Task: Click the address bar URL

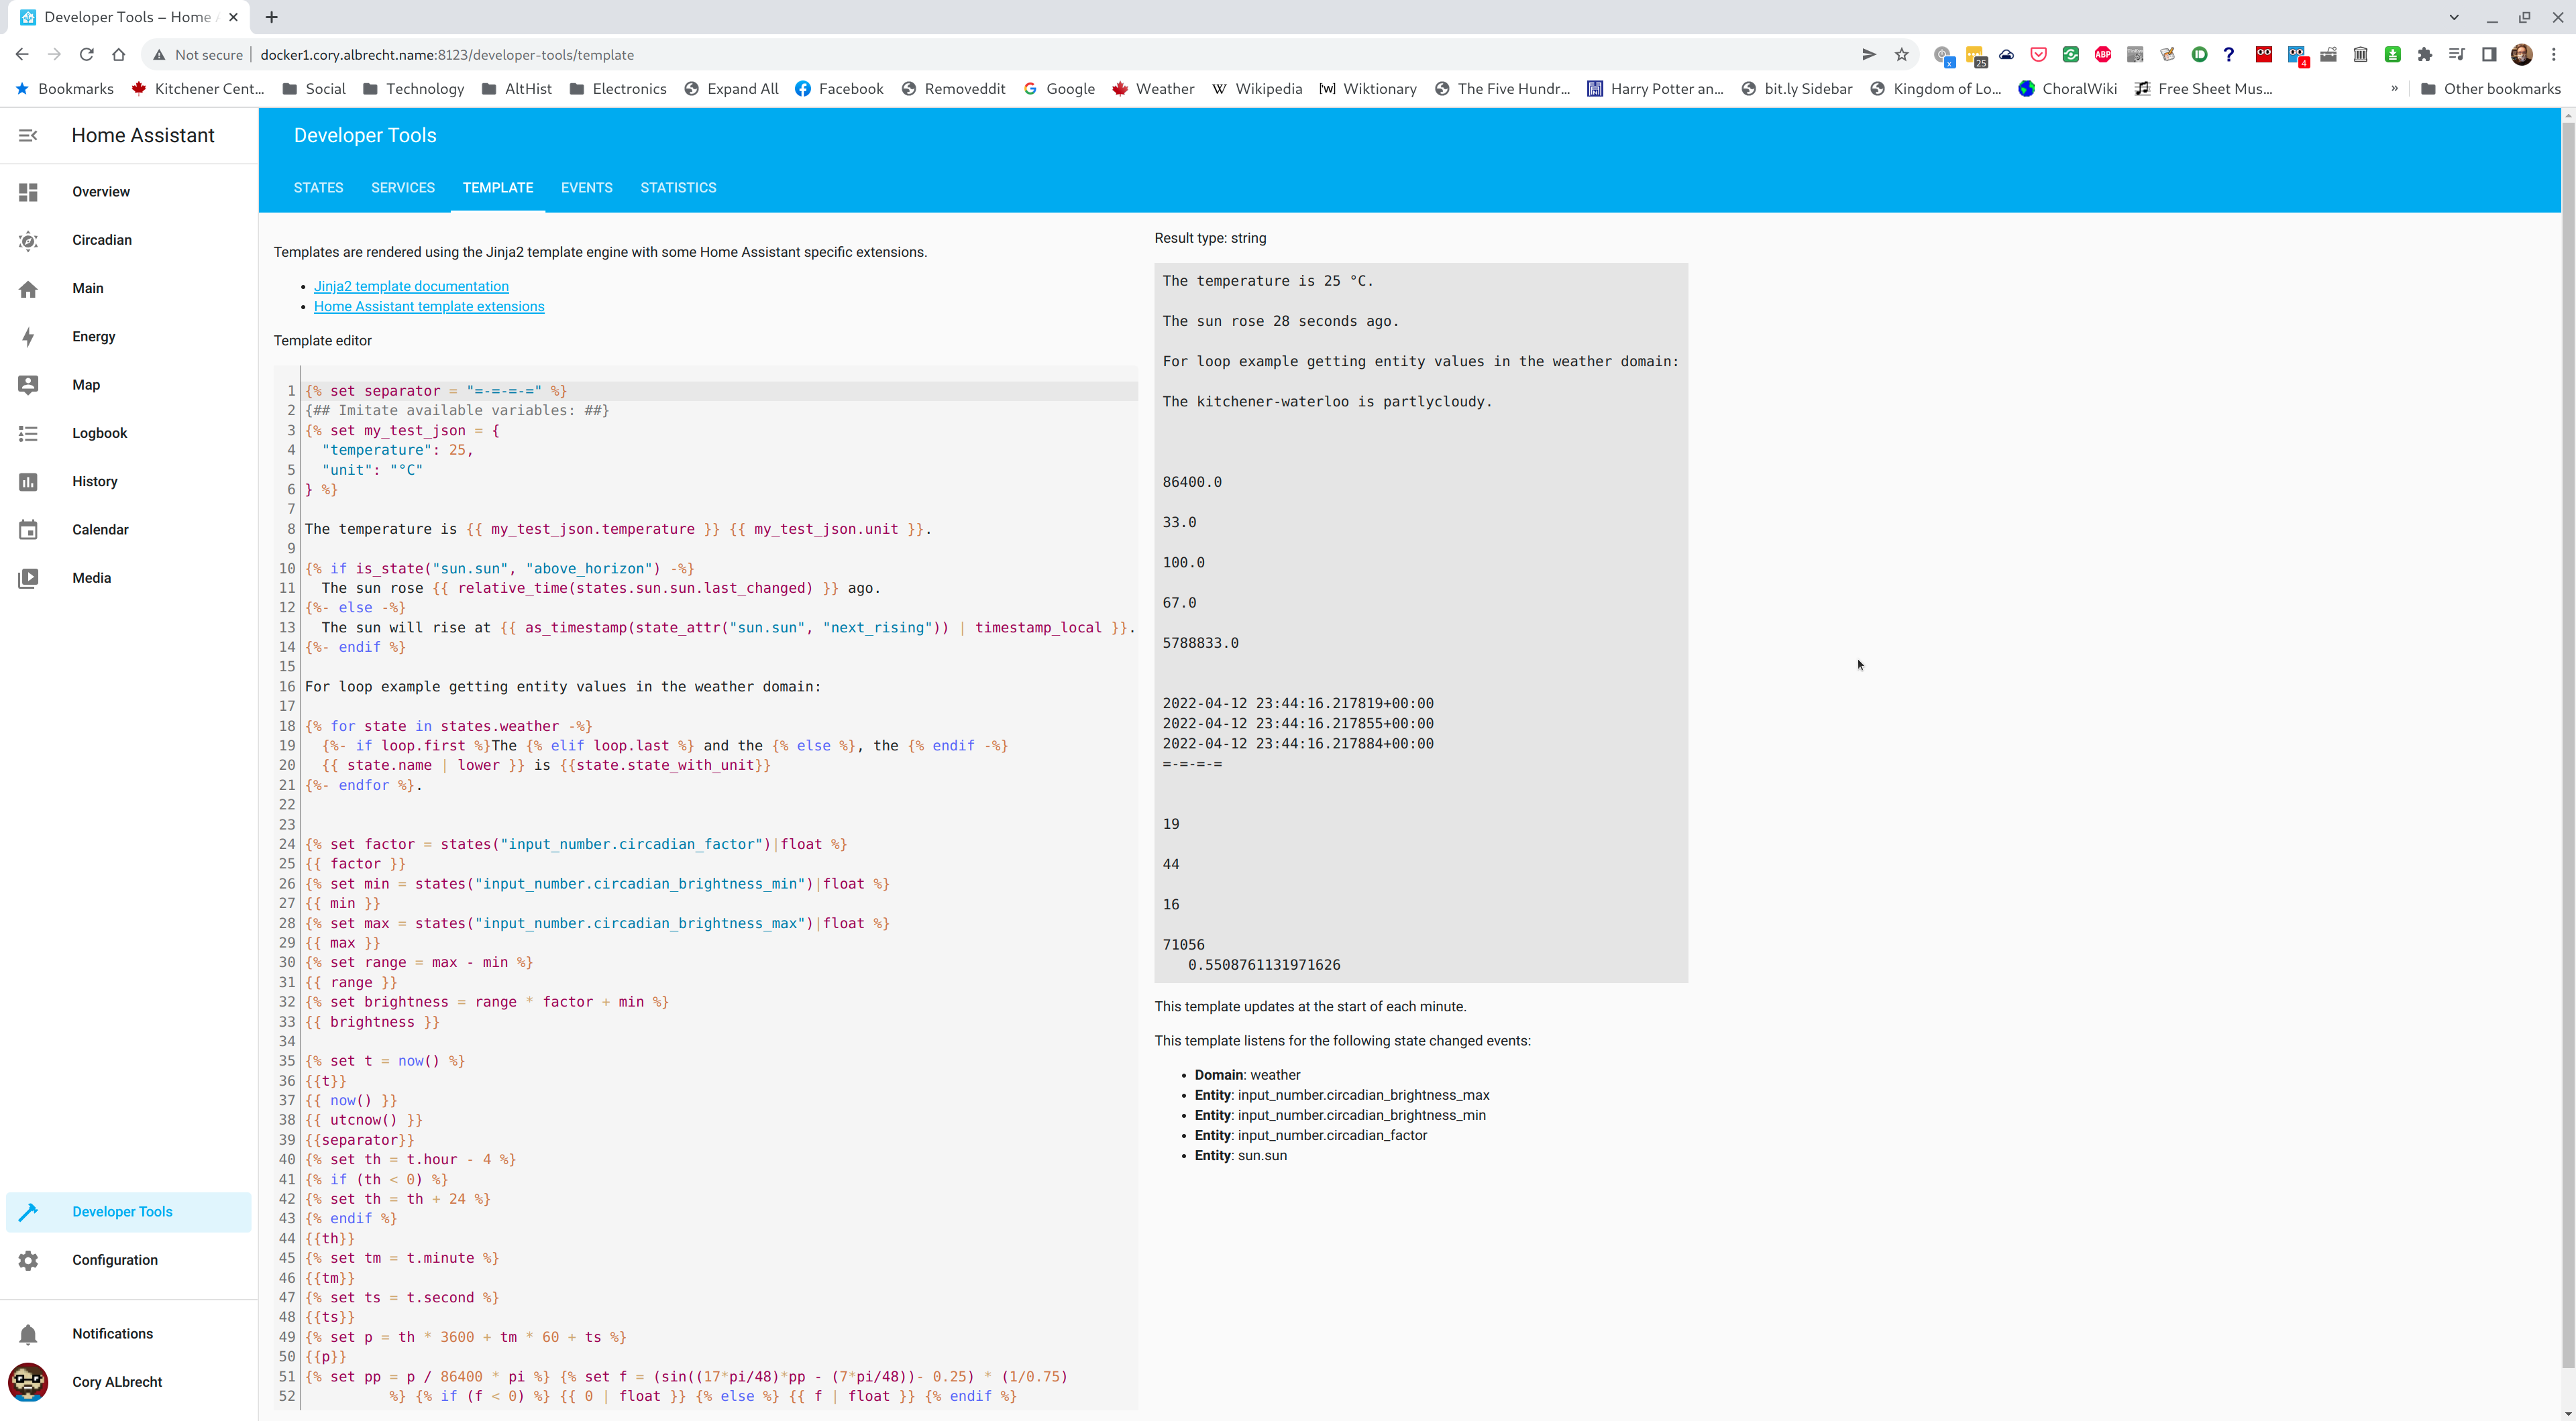Action: [x=447, y=55]
